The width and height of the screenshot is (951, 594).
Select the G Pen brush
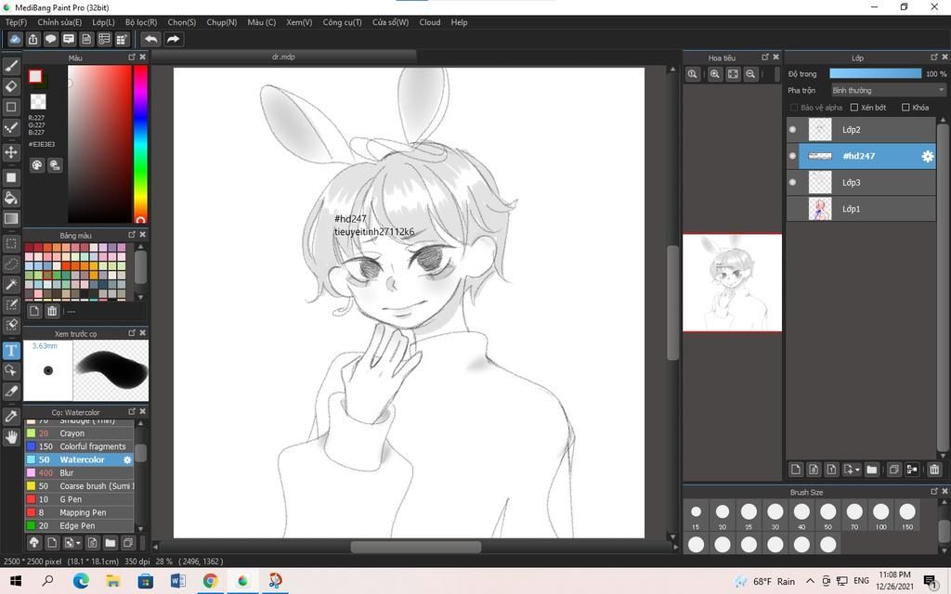pos(80,499)
